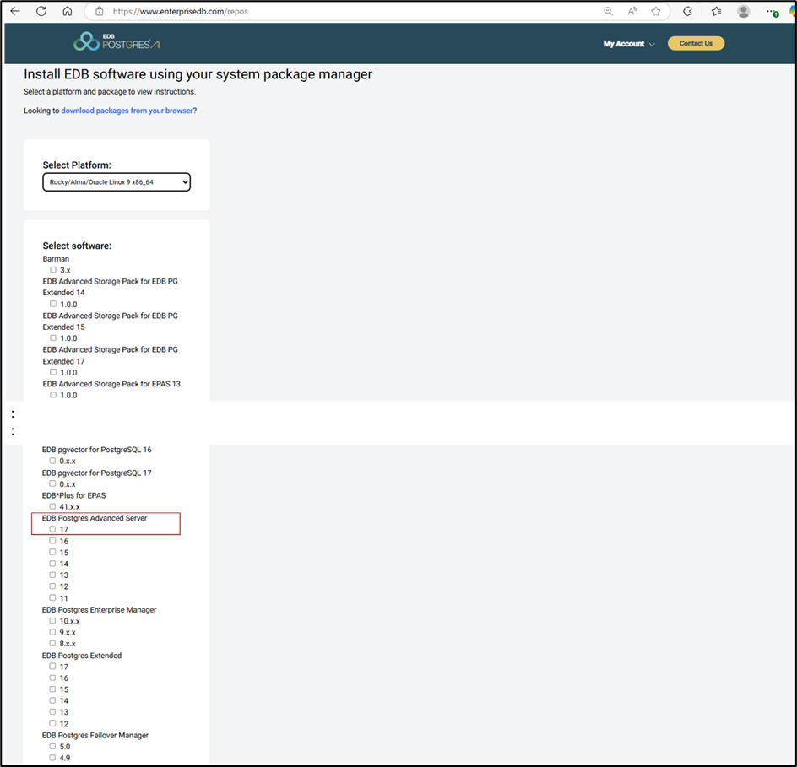Expand the My Account menu
Image resolution: width=797 pixels, height=767 pixels.
[x=629, y=44]
